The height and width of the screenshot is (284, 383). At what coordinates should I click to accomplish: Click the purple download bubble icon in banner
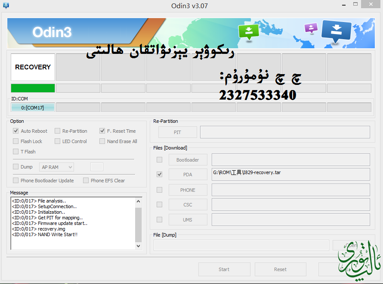click(x=311, y=28)
